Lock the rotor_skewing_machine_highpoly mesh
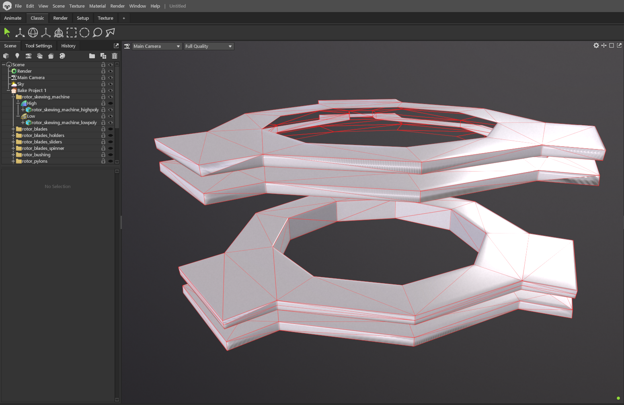Screen dimensions: 624x405 coord(103,110)
